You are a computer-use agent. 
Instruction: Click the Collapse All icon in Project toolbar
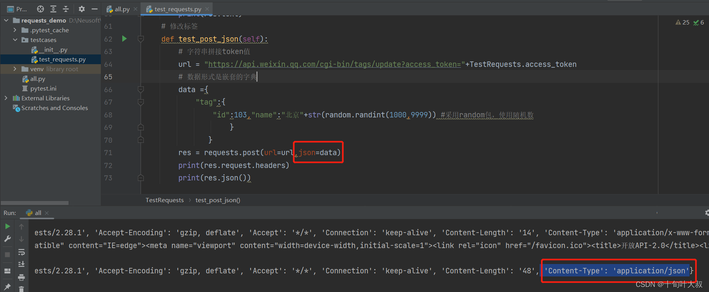[x=66, y=9]
